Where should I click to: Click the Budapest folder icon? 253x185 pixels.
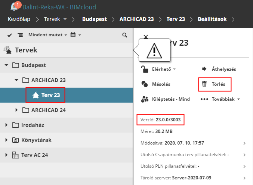tap(15, 65)
